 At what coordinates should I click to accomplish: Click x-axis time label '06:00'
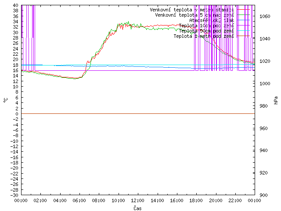[x=79, y=200]
